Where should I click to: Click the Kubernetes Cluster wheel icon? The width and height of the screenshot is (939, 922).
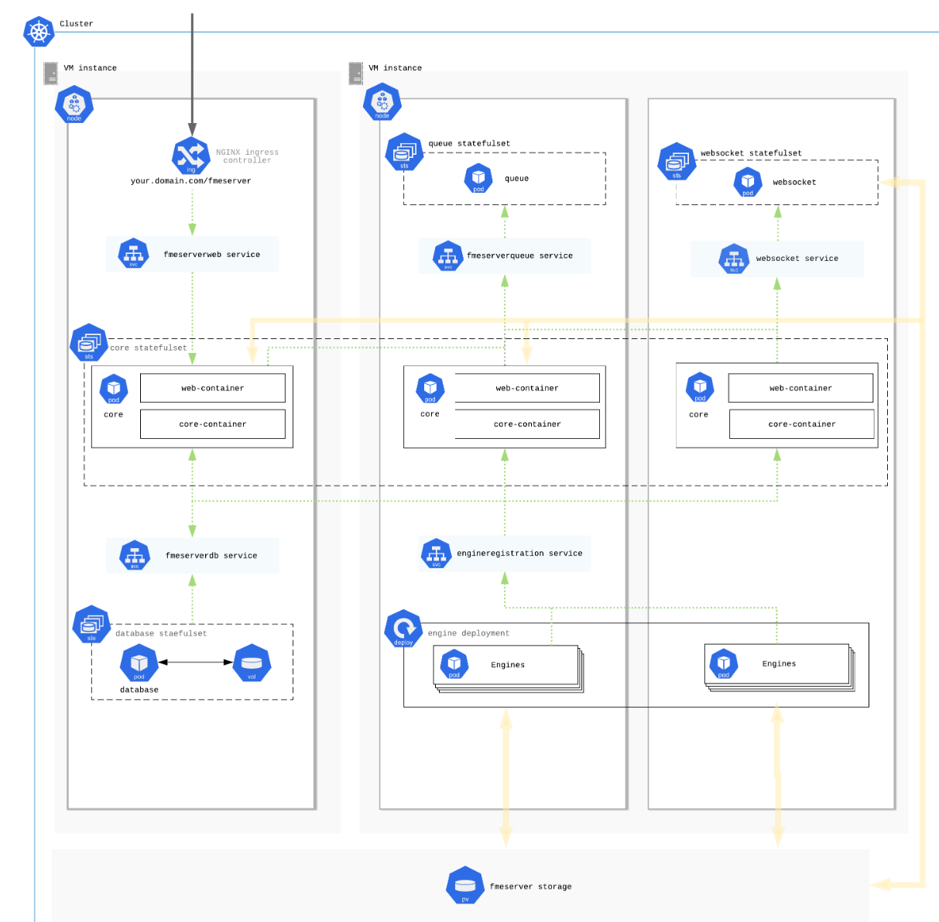click(x=39, y=32)
